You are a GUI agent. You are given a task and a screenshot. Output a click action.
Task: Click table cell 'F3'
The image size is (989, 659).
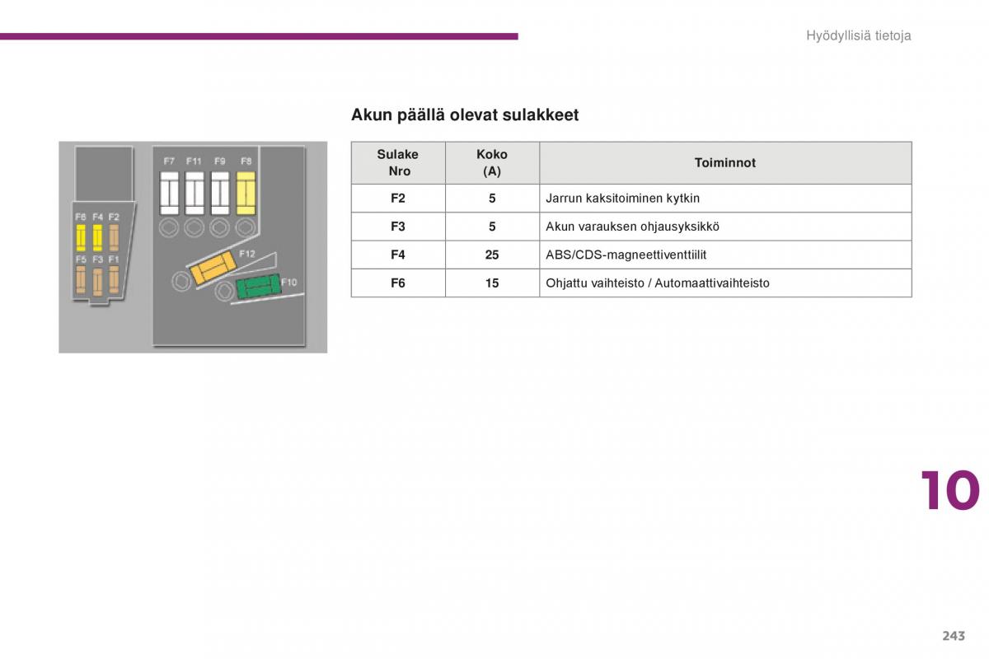click(x=398, y=227)
